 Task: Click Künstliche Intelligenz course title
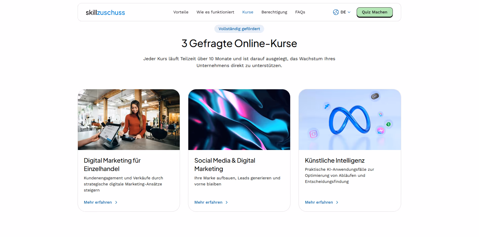pyautogui.click(x=335, y=161)
